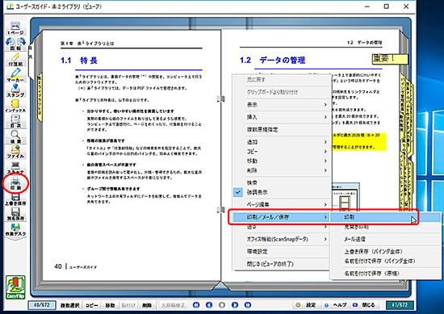Select 環境設定 in context menu
Viewport: 444px width, 314px height.
[282, 251]
